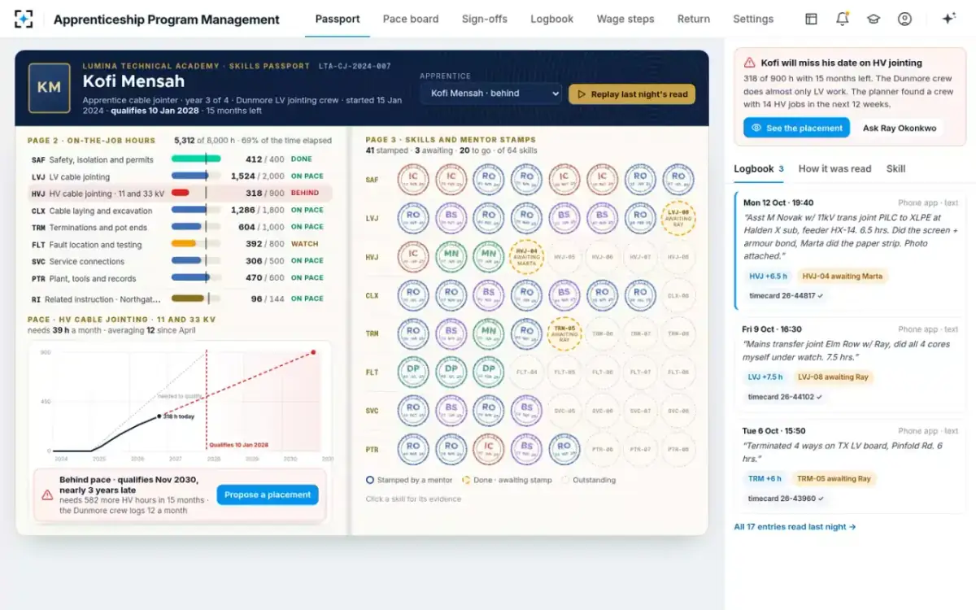This screenshot has height=610, width=976.
Task: Select the MN stamp in the TRN row
Action: (x=489, y=333)
